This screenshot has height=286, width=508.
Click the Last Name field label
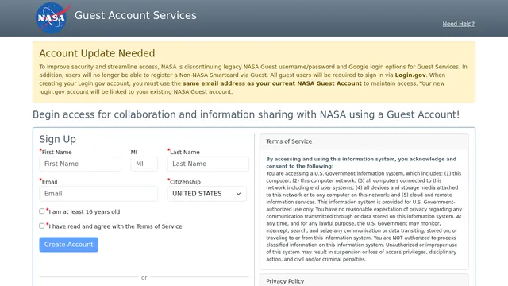(185, 152)
